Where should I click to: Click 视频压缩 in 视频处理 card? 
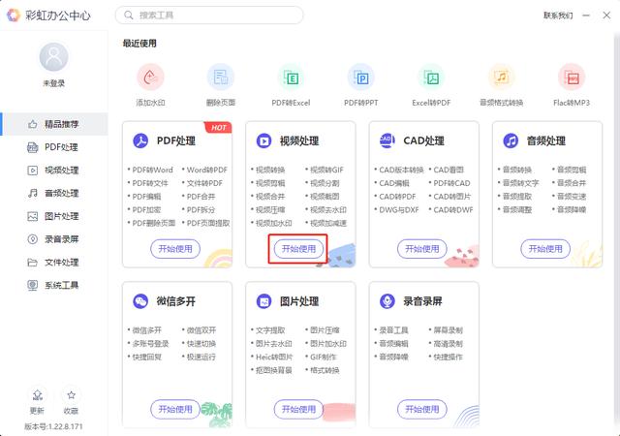270,209
